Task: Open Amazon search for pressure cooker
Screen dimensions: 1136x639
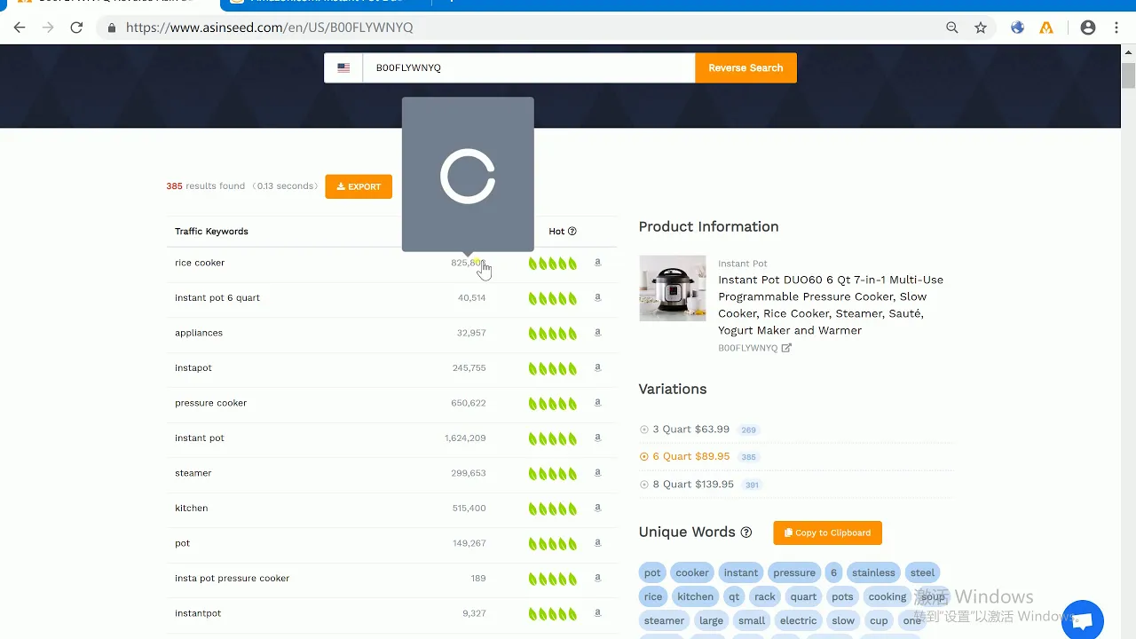Action: coord(597,403)
